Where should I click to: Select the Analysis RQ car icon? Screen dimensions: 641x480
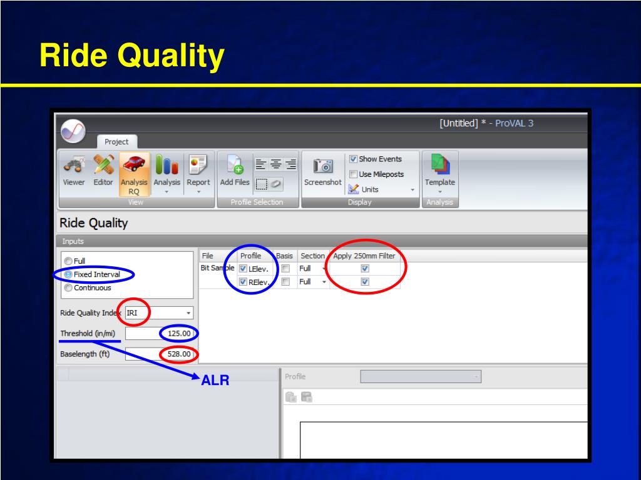tap(134, 164)
